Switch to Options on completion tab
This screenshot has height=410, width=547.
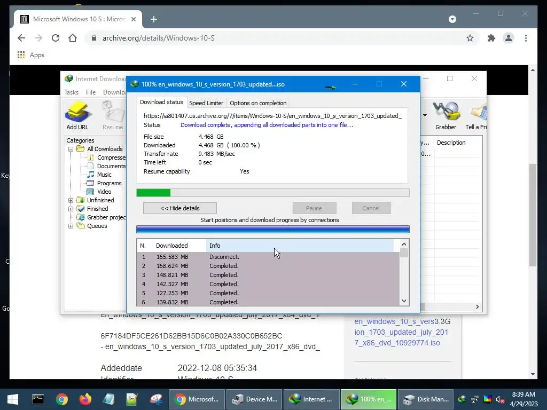tap(258, 103)
